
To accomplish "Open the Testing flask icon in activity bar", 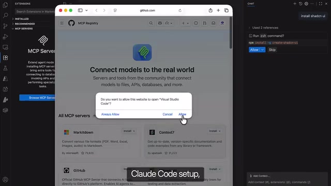I will tap(6, 68).
